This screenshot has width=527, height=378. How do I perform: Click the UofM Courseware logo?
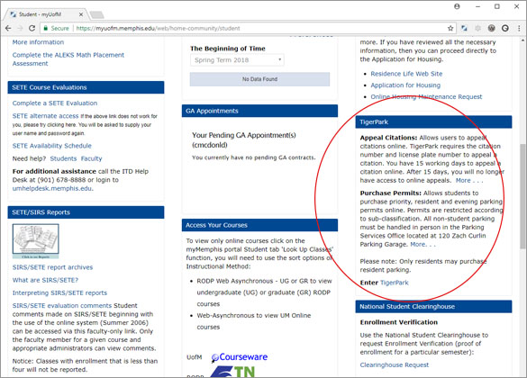(x=240, y=357)
